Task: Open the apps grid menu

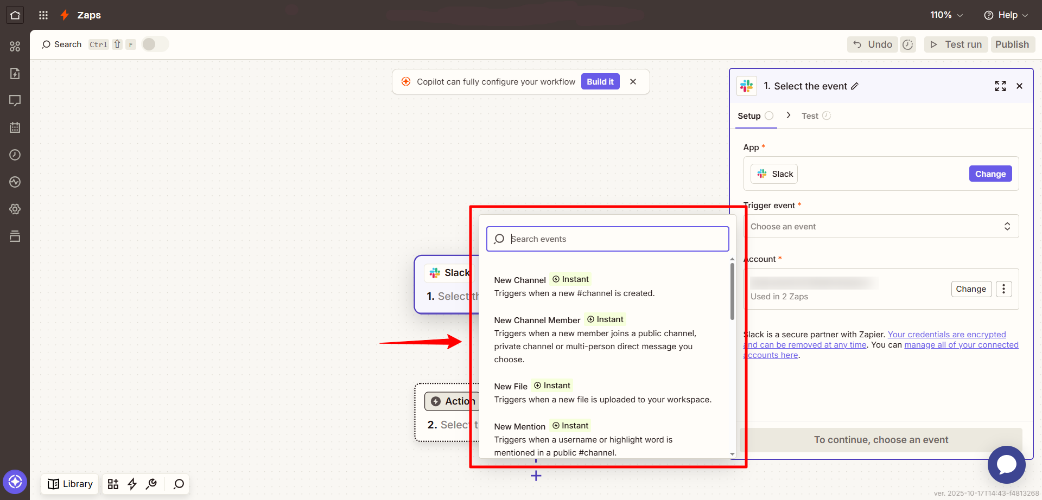Action: pos(43,15)
